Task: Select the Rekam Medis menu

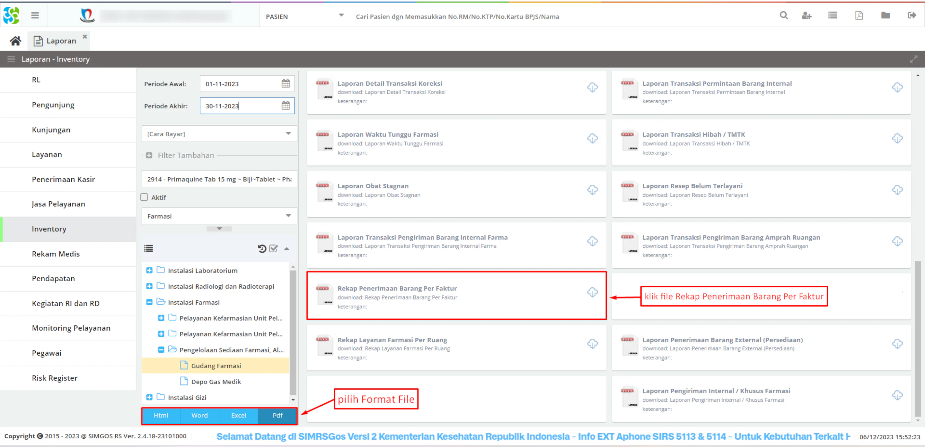Action: click(x=68, y=254)
